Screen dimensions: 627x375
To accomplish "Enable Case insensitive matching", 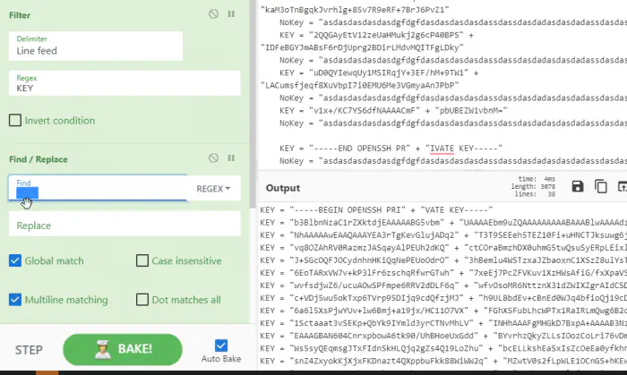I will pos(142,260).
